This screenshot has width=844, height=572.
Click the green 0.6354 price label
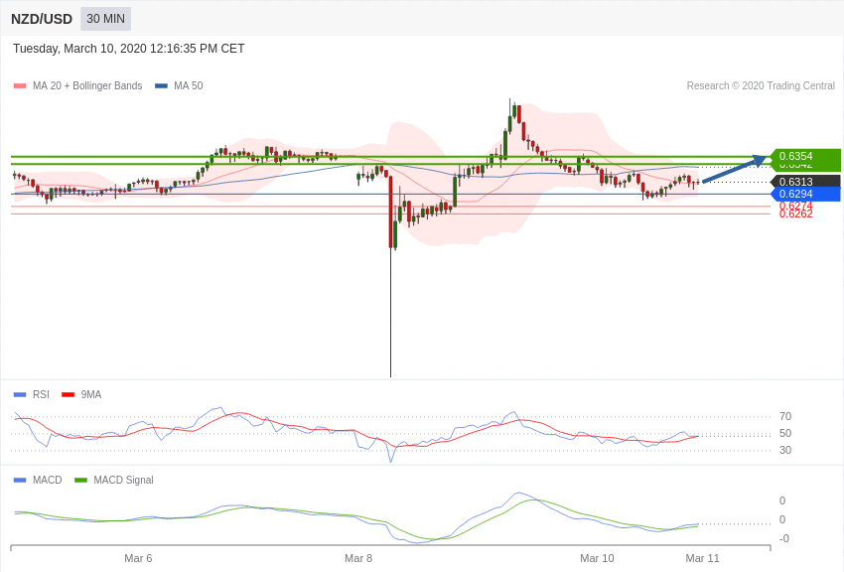point(804,156)
